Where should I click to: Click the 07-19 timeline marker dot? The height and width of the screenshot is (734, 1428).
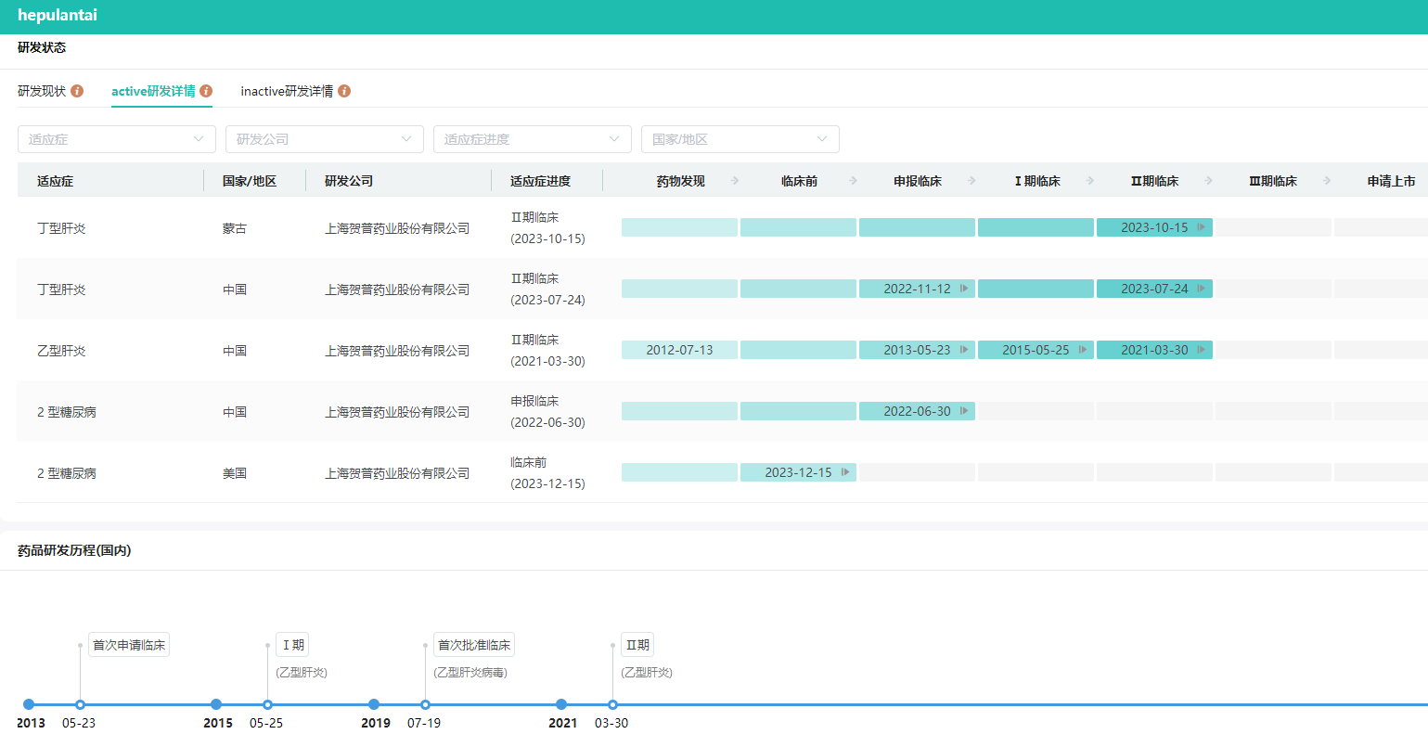coord(425,704)
